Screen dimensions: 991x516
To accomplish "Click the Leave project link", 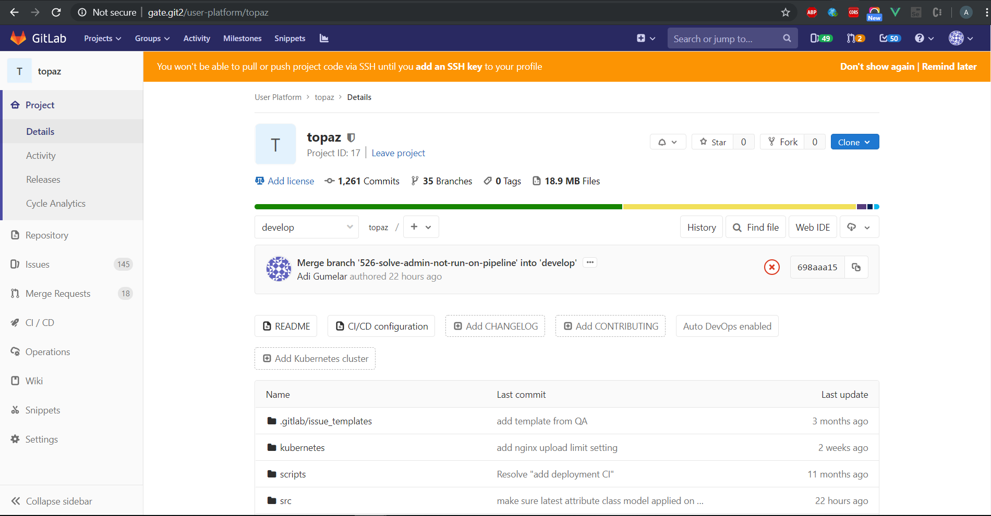I will coord(398,153).
